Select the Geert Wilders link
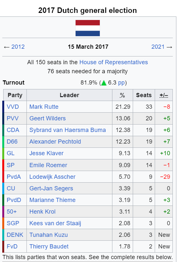This screenshot has height=262, width=177. [x=47, y=118]
